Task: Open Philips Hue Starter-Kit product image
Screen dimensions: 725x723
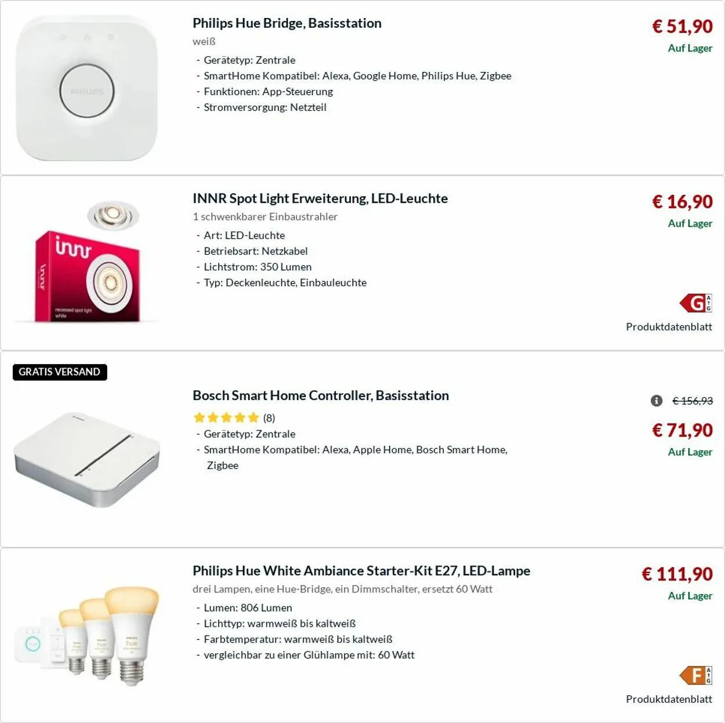Action: click(x=87, y=635)
